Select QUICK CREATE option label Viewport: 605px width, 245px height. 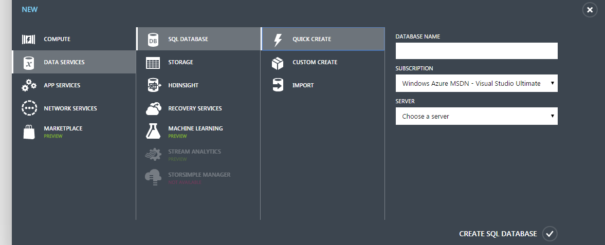312,40
